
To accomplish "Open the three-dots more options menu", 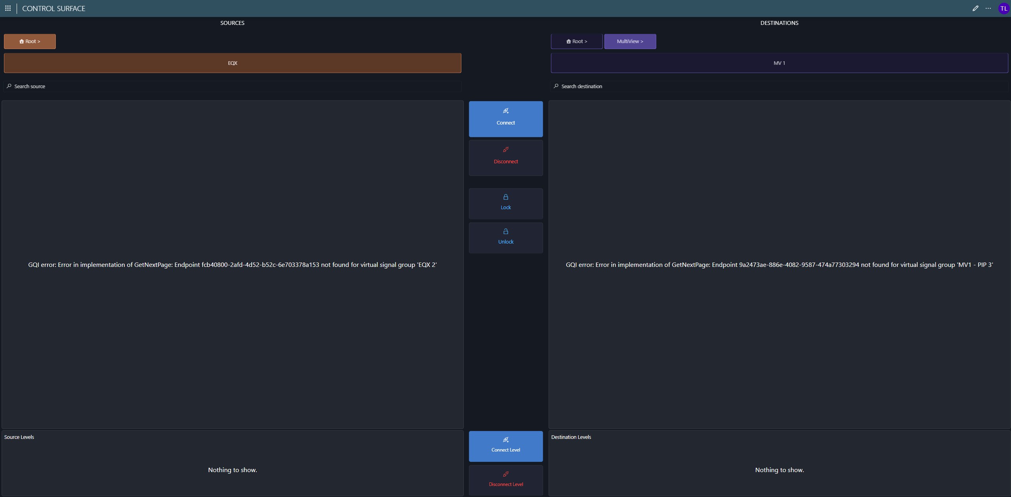I will tap(988, 8).
